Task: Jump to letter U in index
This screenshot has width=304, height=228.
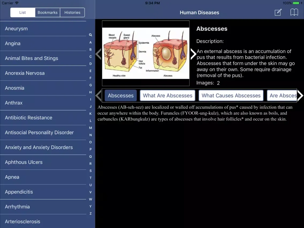Action: [90, 185]
